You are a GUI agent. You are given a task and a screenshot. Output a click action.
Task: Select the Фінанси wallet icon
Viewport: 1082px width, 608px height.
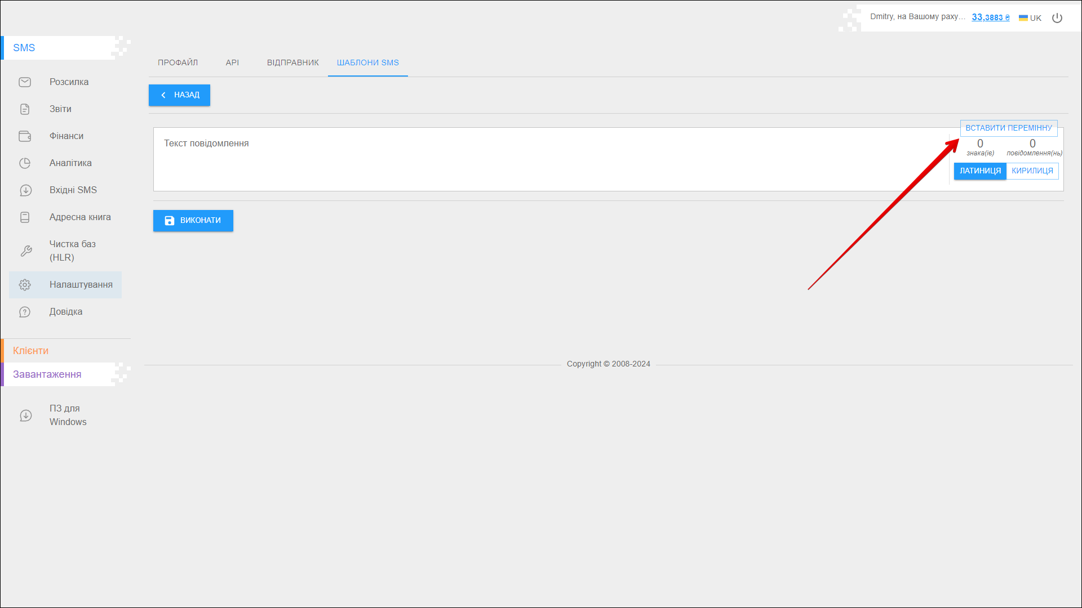[25, 136]
